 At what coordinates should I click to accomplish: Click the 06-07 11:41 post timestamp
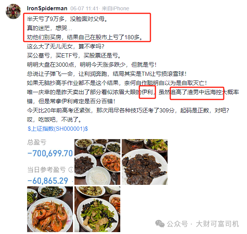[x=84, y=8]
